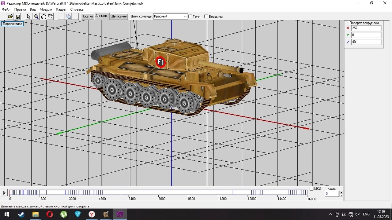Viewport: 392px width, 220px height.
Task: Increase the frame number with up arrow
Action: coord(341,193)
